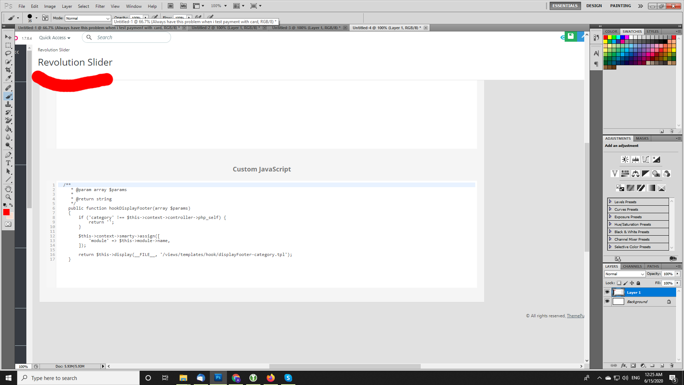
Task: Select the Clone Stamp tool
Action: [x=8, y=104]
